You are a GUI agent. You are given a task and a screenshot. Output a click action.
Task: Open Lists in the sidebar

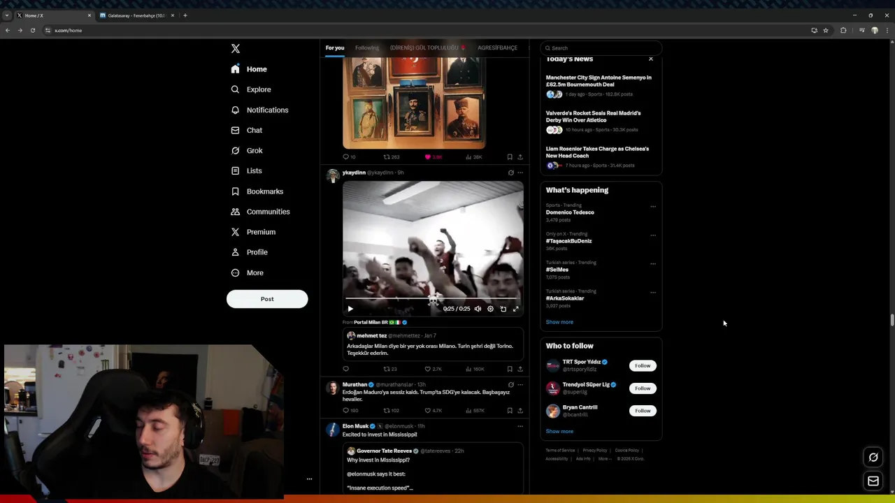246,170
